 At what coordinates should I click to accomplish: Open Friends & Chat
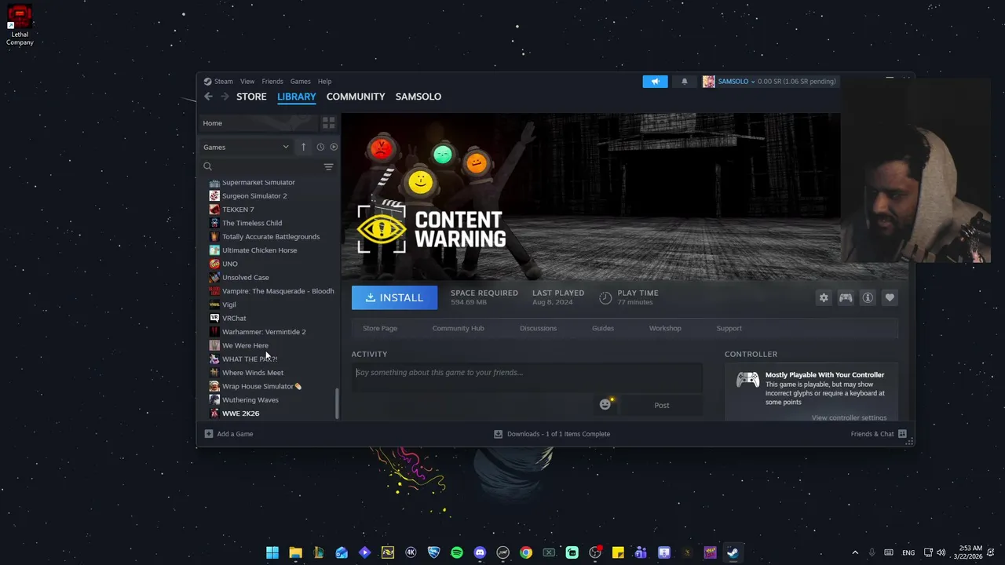879,434
